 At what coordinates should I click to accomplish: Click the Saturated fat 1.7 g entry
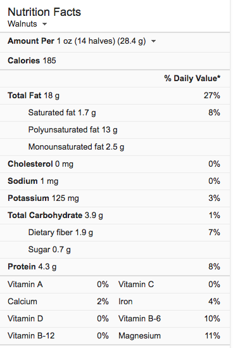click(62, 113)
